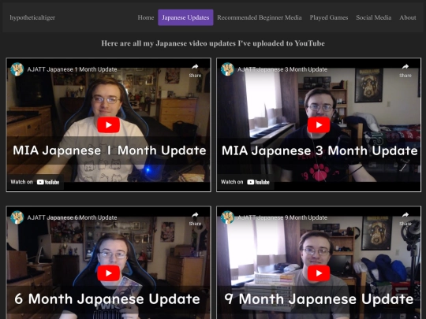Click Watch on YouTube in 1 Month video
The width and height of the screenshot is (426, 319).
(x=35, y=182)
